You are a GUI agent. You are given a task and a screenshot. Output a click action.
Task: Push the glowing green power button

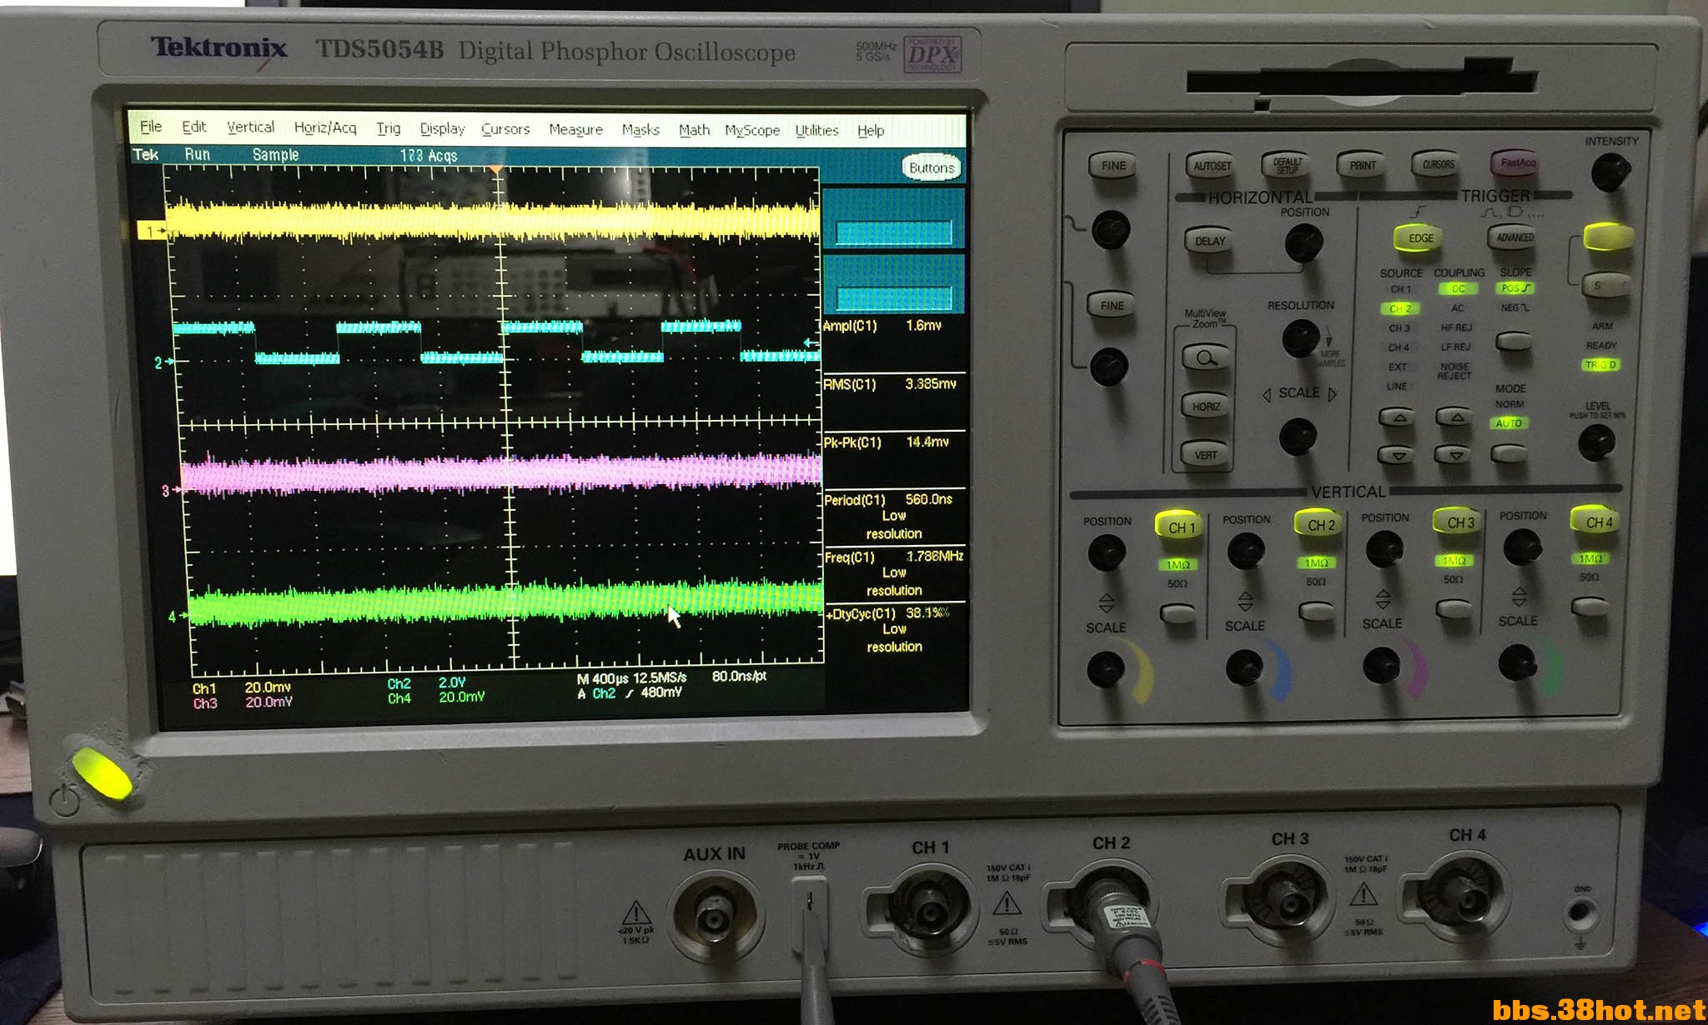(102, 773)
